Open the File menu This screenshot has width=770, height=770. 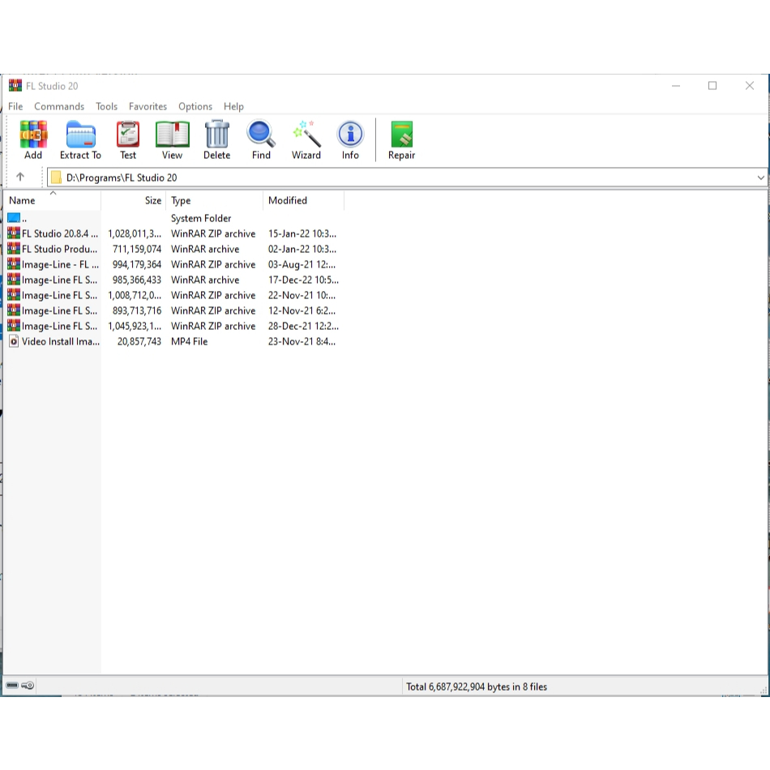pos(15,106)
